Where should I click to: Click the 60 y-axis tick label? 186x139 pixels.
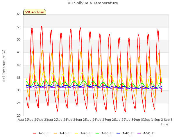[x=19, y=14]
